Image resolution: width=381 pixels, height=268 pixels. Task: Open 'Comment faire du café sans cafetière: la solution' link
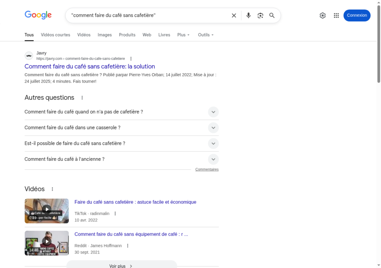tap(90, 67)
